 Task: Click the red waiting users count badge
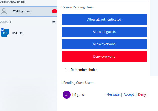(x=55, y=11)
